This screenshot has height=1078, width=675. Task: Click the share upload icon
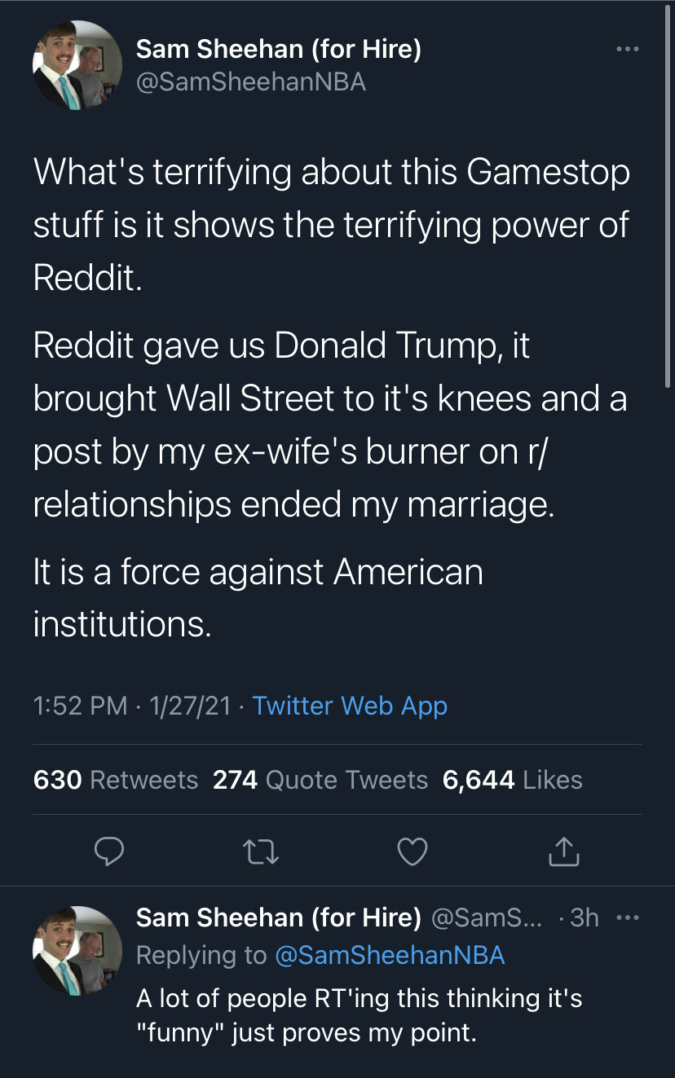[564, 851]
